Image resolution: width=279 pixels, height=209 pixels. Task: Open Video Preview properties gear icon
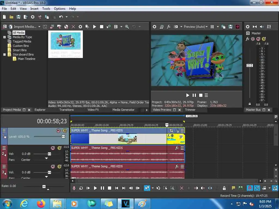tap(154, 27)
